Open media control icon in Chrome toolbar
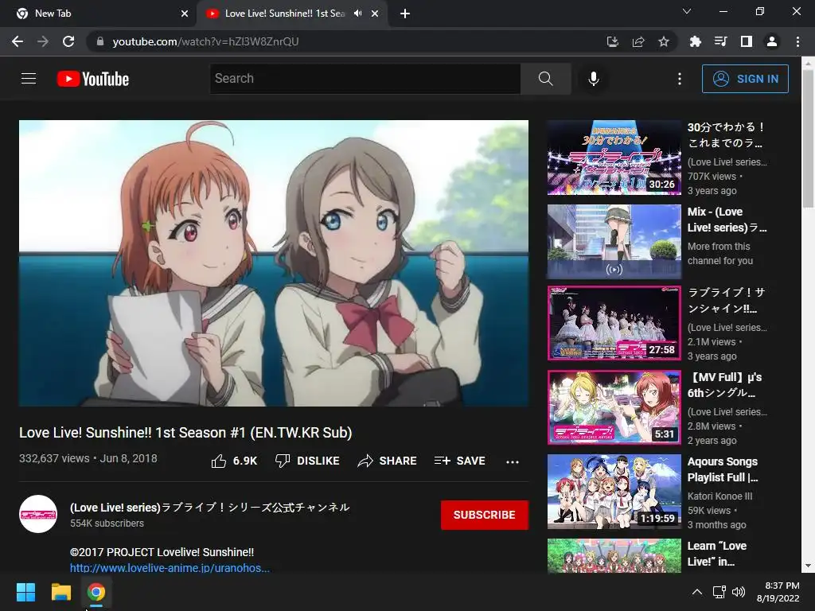Image resolution: width=815 pixels, height=611 pixels. (x=720, y=41)
